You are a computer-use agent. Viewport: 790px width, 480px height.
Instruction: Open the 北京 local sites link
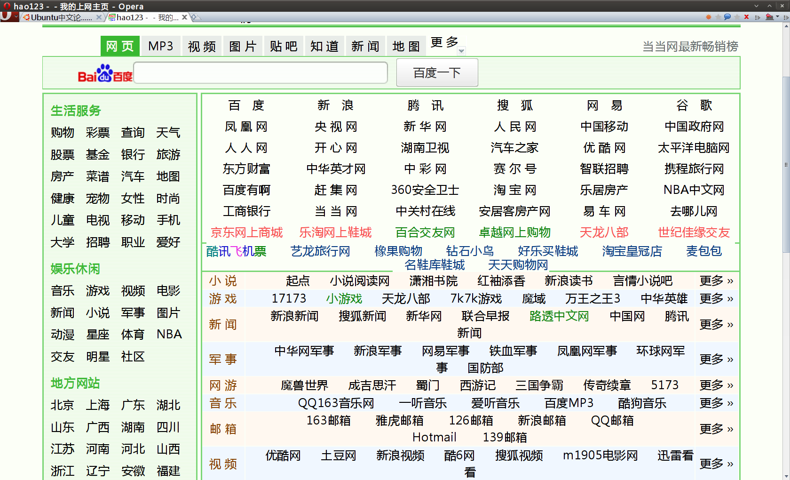tap(63, 405)
